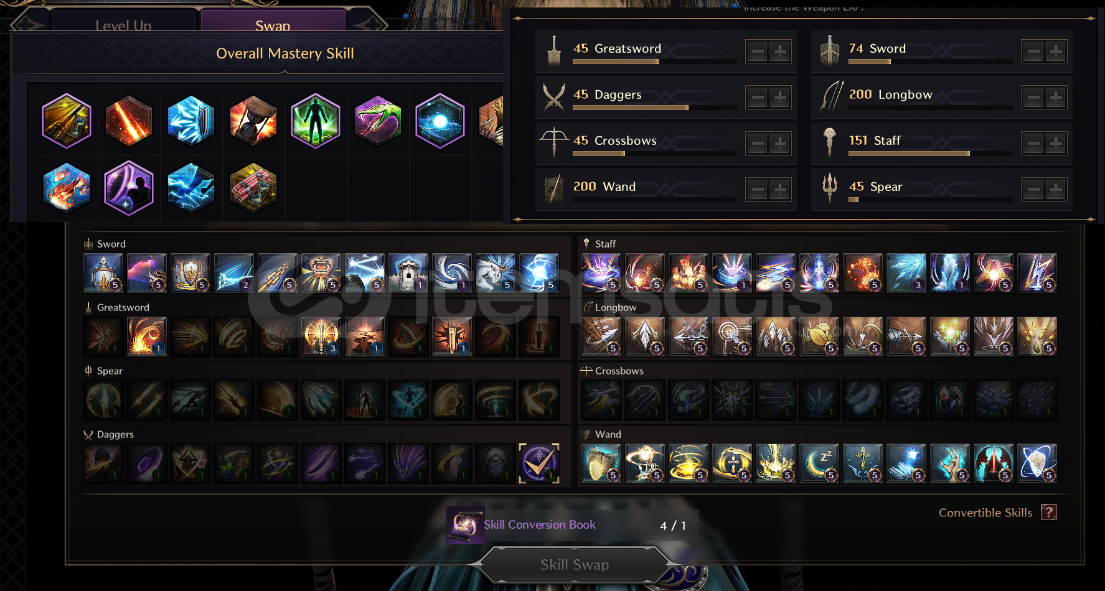Click the Skill Swap button
Image resolution: width=1105 pixels, height=591 pixels.
pyautogui.click(x=575, y=565)
